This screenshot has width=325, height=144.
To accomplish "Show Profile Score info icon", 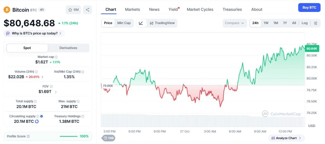I will point(28,136).
